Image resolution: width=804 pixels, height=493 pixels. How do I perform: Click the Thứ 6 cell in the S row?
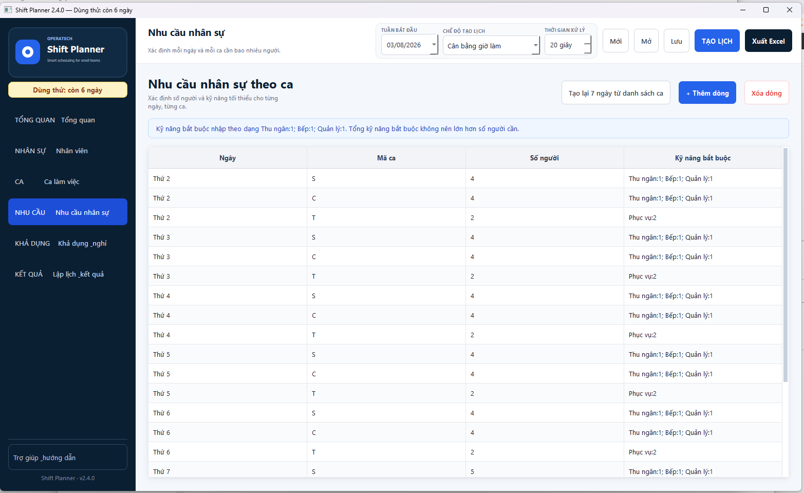click(228, 413)
